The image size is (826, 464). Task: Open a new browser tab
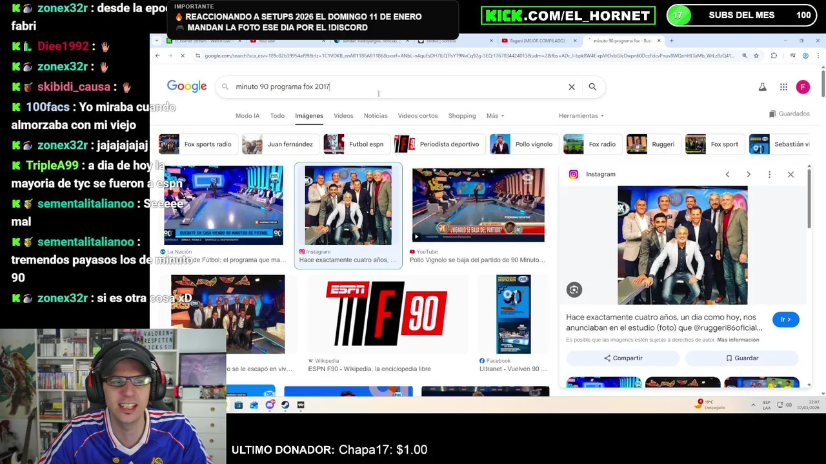671,41
